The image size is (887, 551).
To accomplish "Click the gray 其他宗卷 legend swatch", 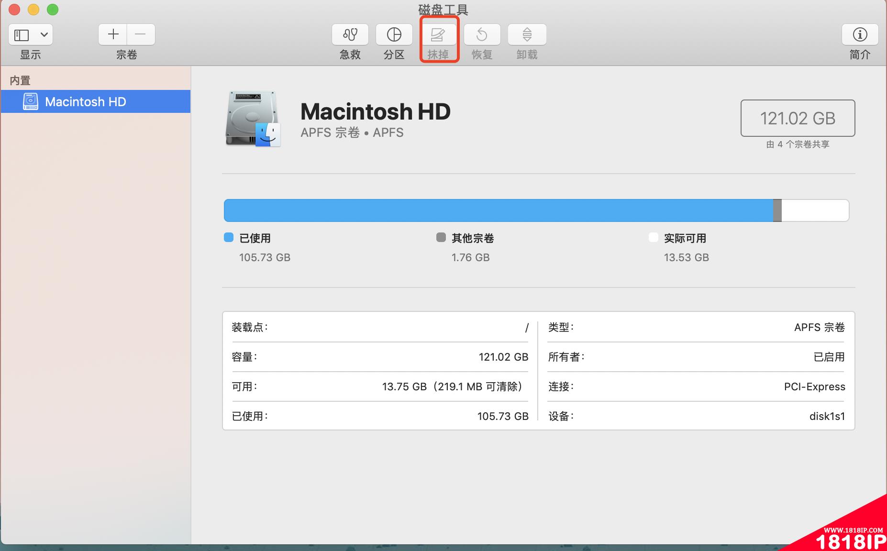I will click(x=441, y=237).
